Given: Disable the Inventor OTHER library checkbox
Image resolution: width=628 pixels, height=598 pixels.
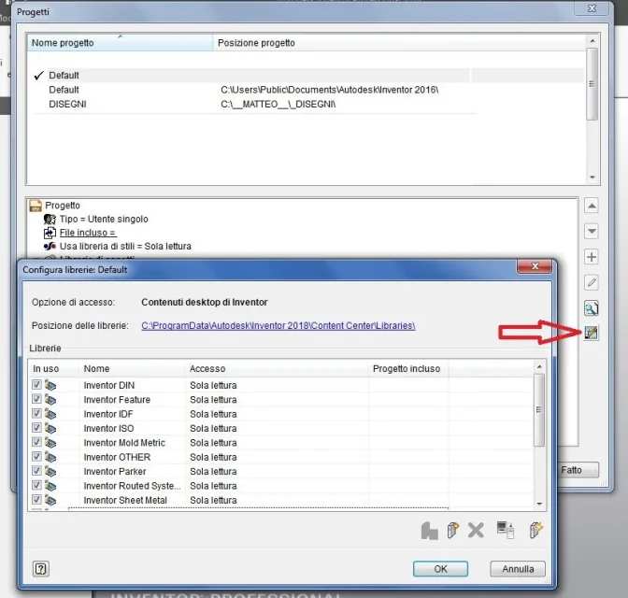Looking at the screenshot, I should coord(36,456).
